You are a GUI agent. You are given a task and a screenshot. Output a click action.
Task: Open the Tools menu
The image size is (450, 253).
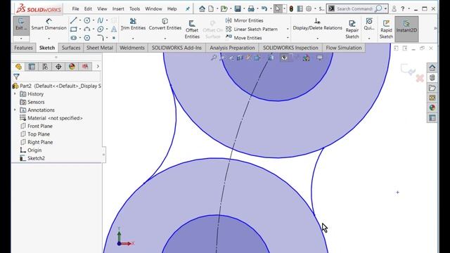(x=134, y=9)
